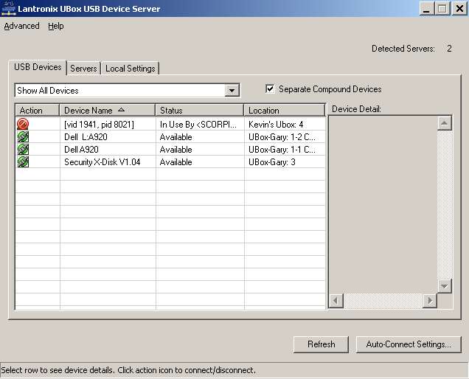Image resolution: width=469 pixels, height=379 pixels.
Task: Sort by the Status column header
Action: click(199, 111)
